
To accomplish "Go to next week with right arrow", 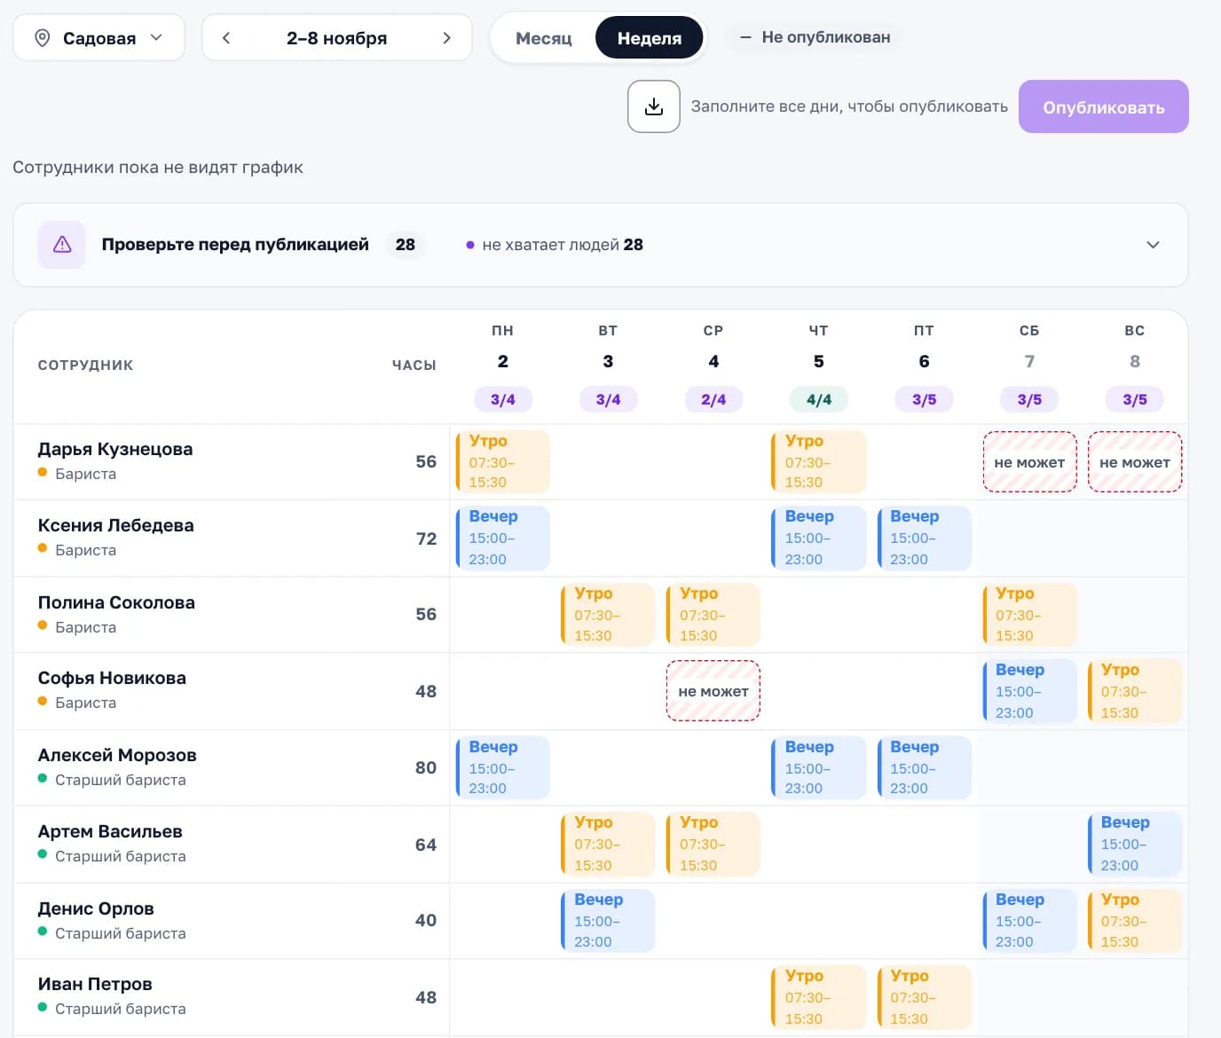I will coord(446,38).
